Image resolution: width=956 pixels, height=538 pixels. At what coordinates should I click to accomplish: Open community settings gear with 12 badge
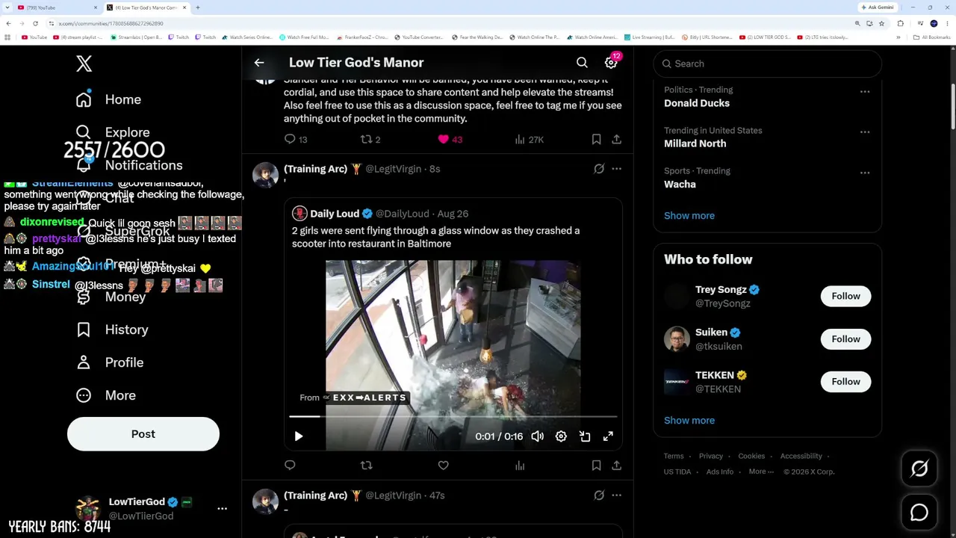click(611, 63)
